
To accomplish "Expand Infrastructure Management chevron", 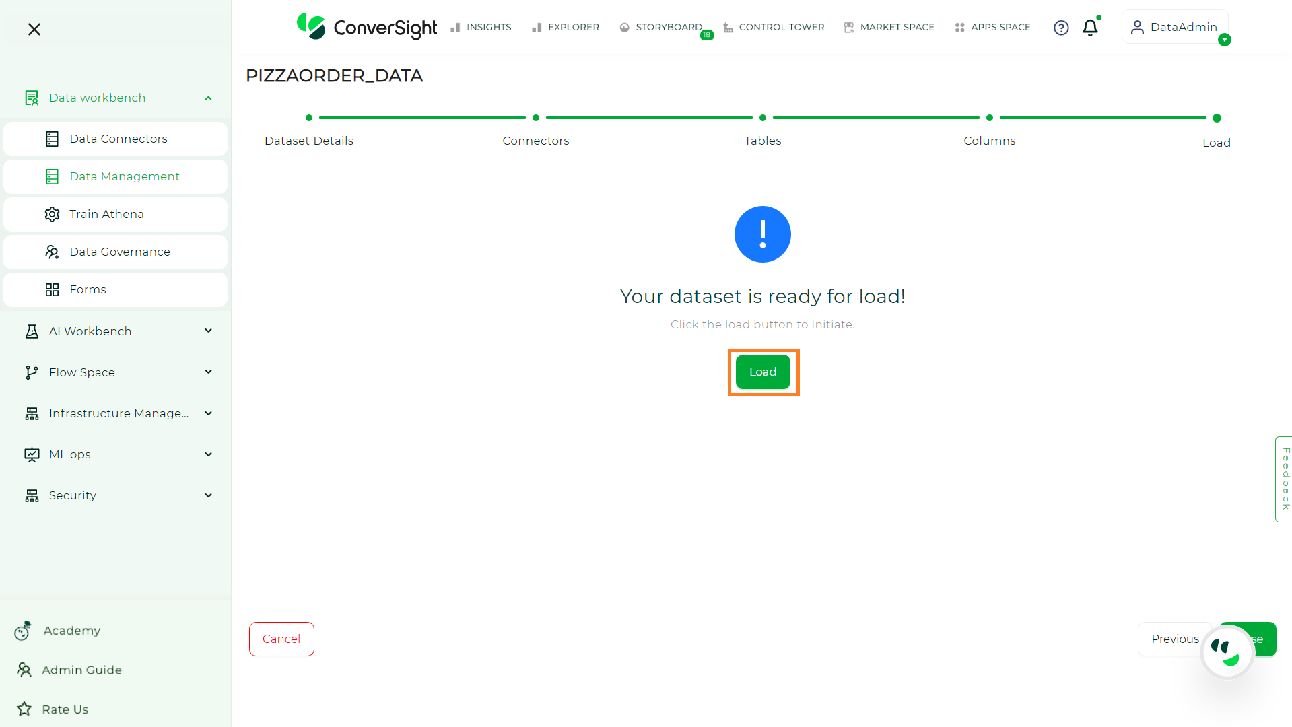I will tap(208, 413).
